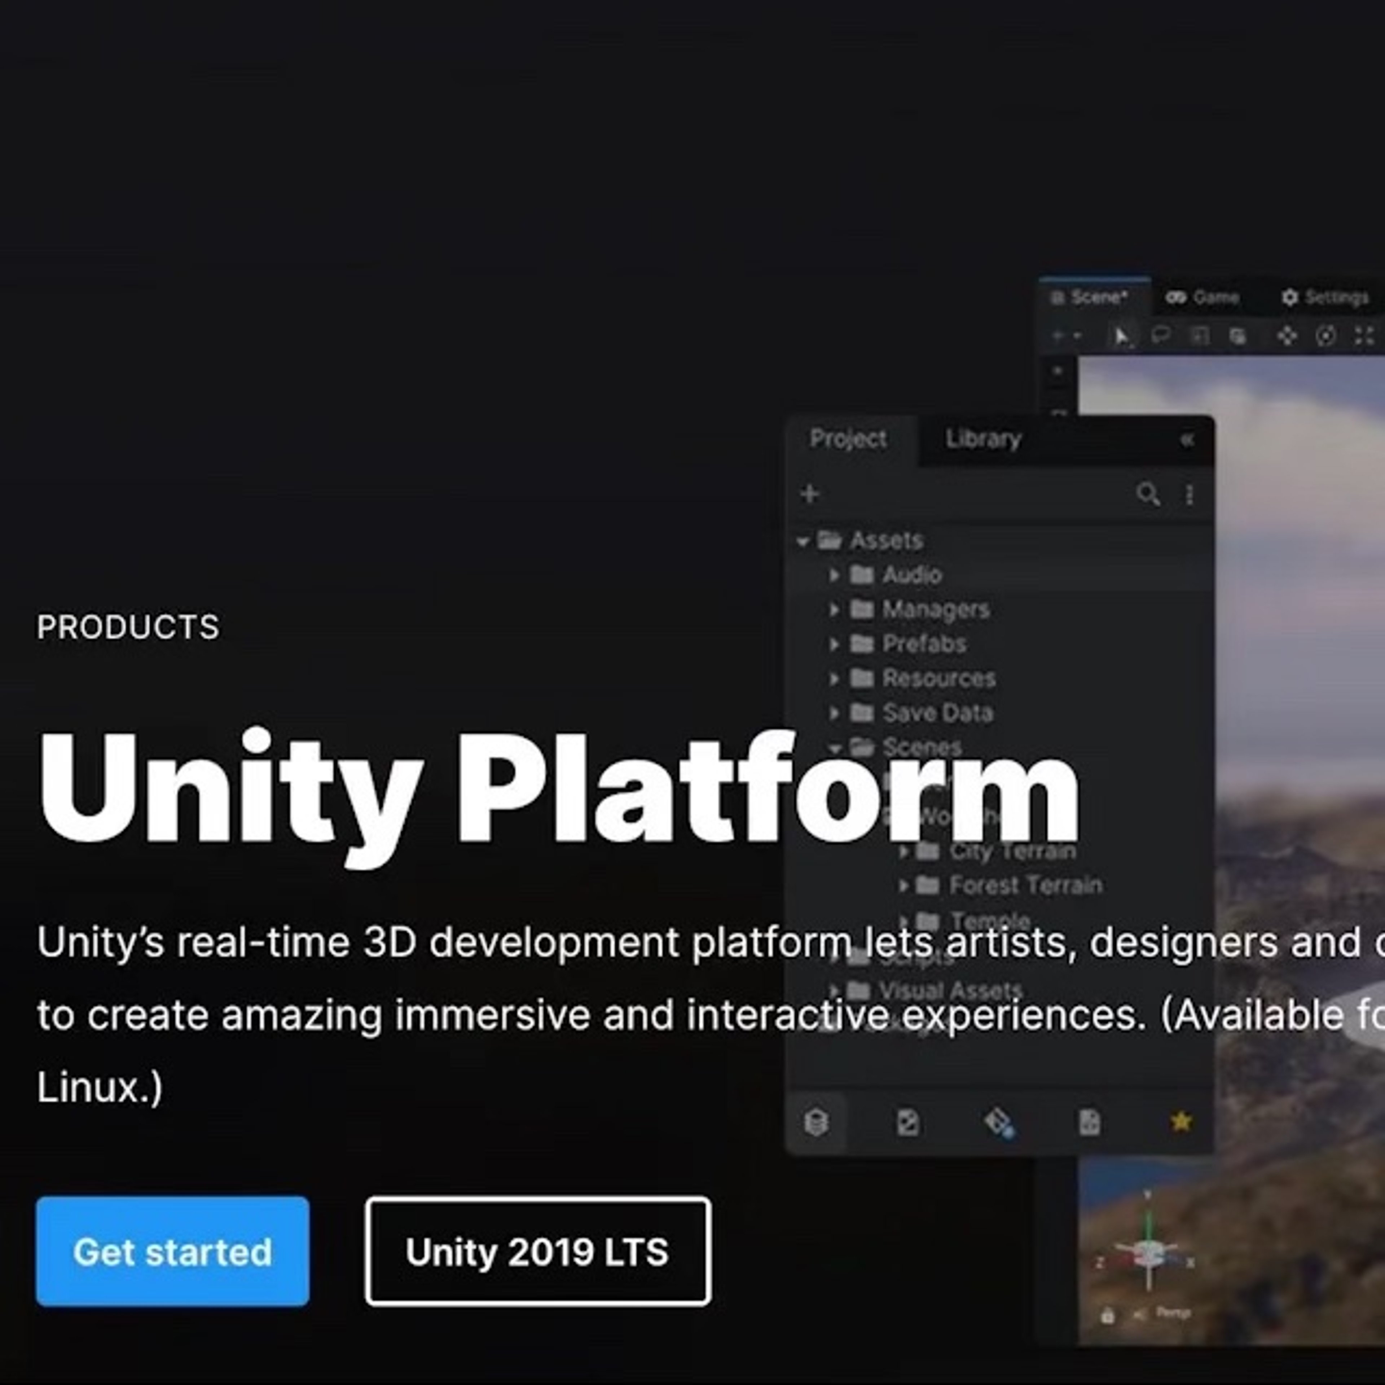Expand the Forest Terrain folder arrow
Viewport: 1385px width, 1385px height.
click(903, 885)
